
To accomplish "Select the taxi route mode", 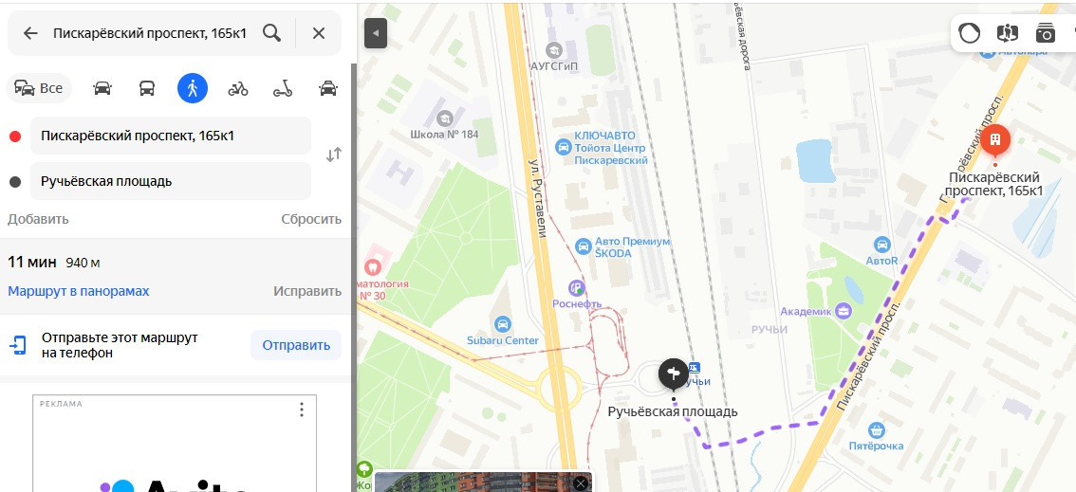I will pyautogui.click(x=328, y=88).
